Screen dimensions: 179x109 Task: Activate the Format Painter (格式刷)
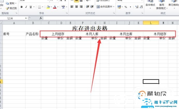[x=11, y=8]
